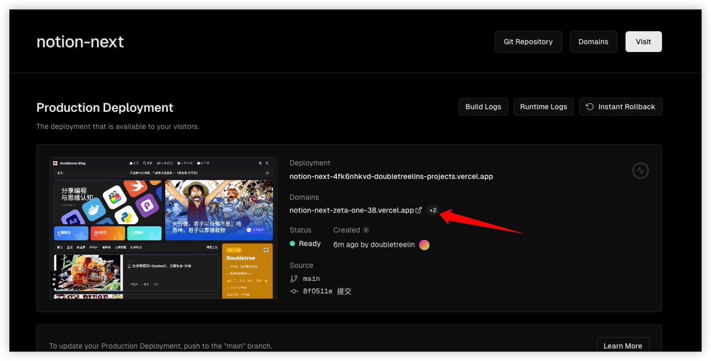Click the Domains button beside Visit
The height and width of the screenshot is (361, 711).
click(x=593, y=42)
